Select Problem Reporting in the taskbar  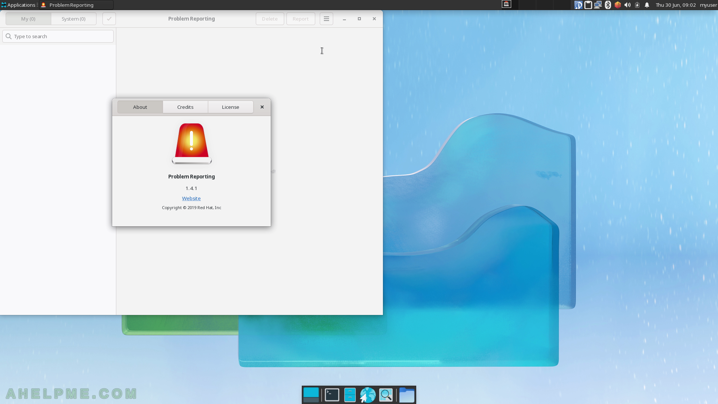point(76,5)
